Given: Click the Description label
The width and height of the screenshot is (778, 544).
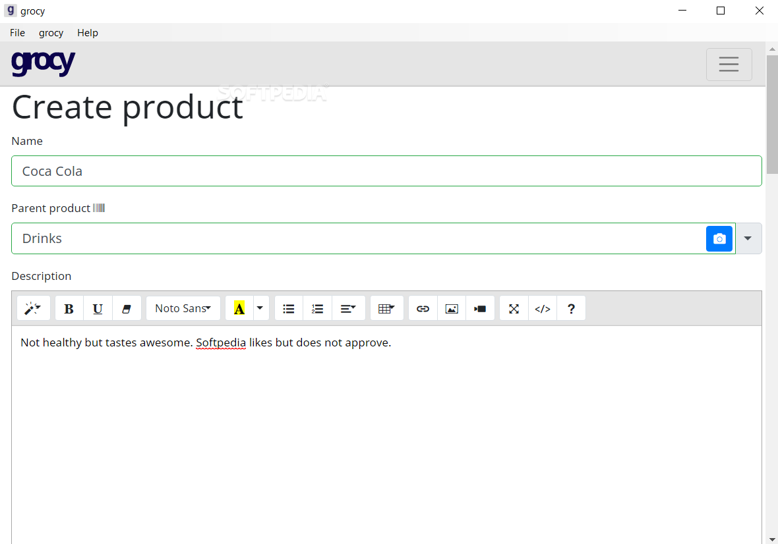Looking at the screenshot, I should 41,276.
